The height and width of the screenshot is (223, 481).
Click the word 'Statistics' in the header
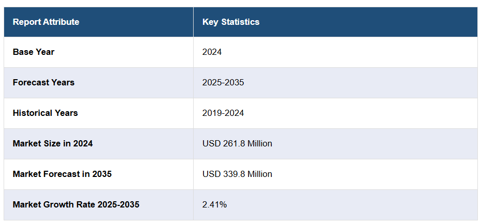pyautogui.click(x=240, y=22)
